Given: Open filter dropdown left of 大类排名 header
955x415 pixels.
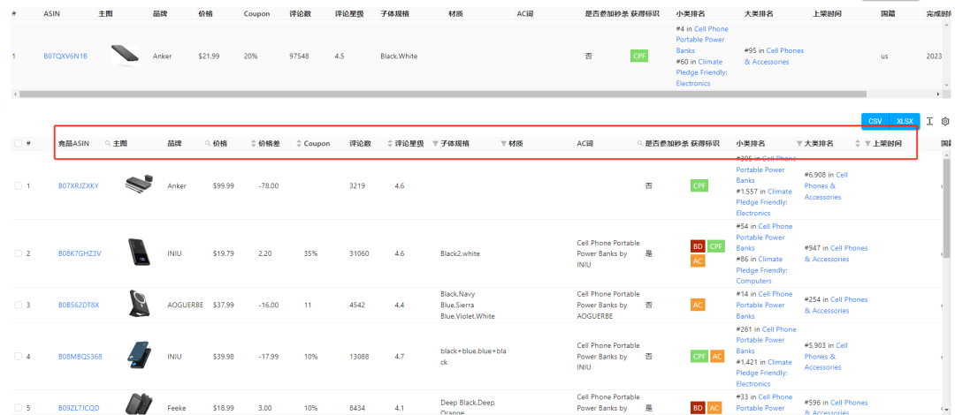Looking at the screenshot, I should coord(799,144).
